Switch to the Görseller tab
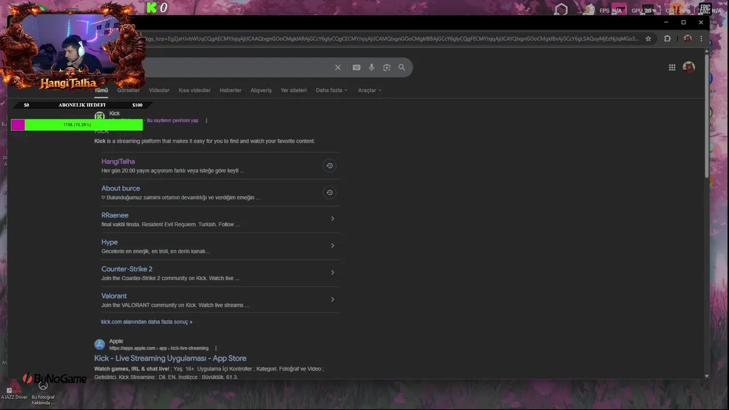 128,90
